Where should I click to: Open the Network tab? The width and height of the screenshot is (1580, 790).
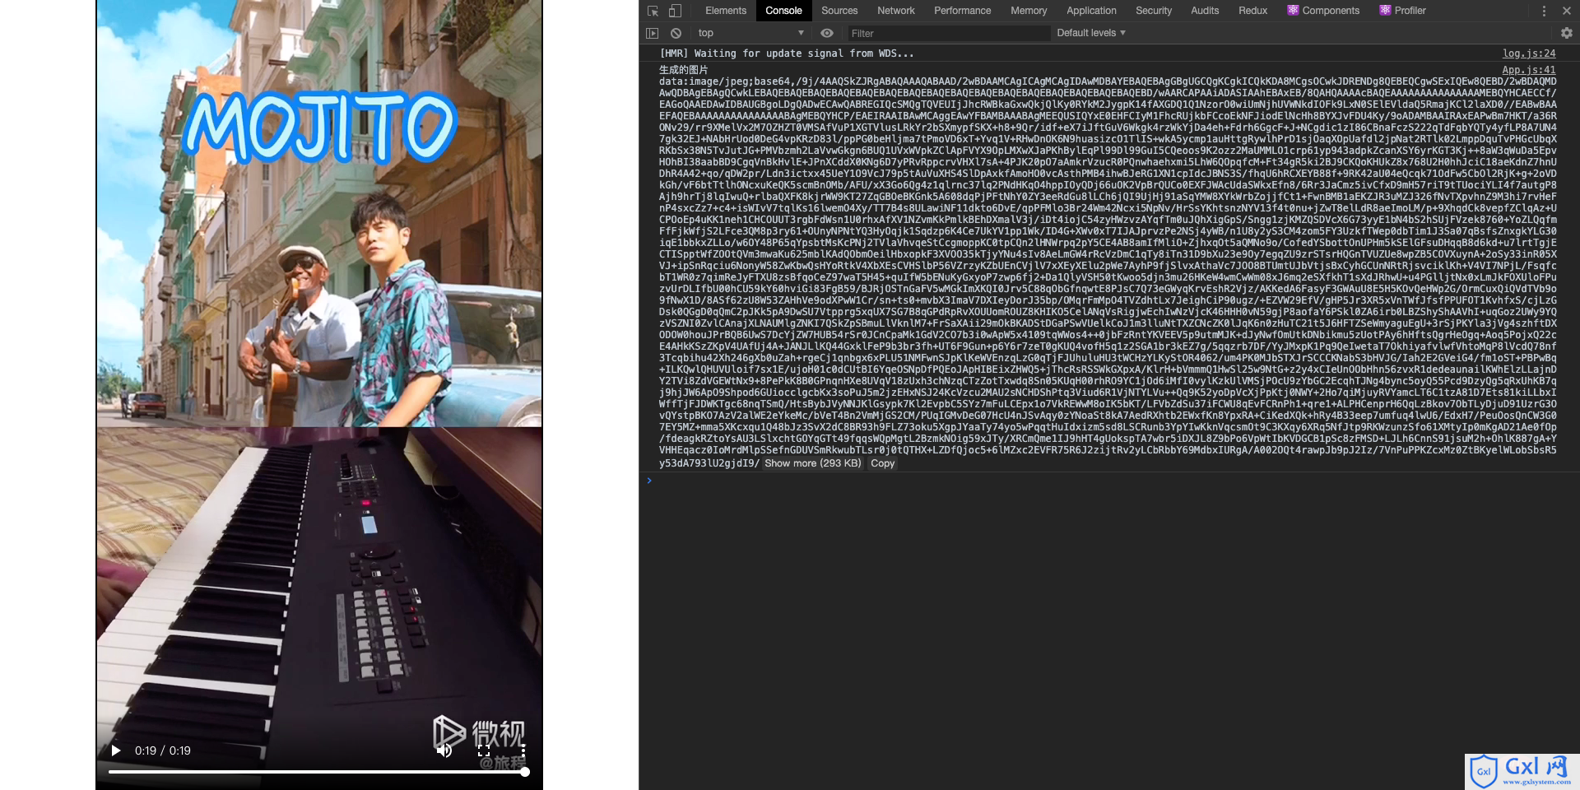click(x=896, y=11)
